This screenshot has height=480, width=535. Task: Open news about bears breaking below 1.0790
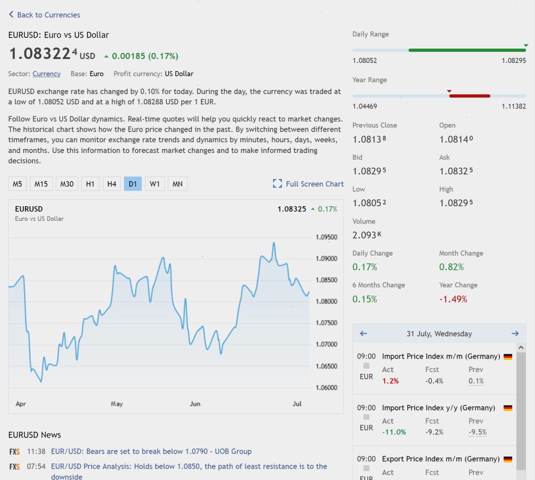pos(151,451)
